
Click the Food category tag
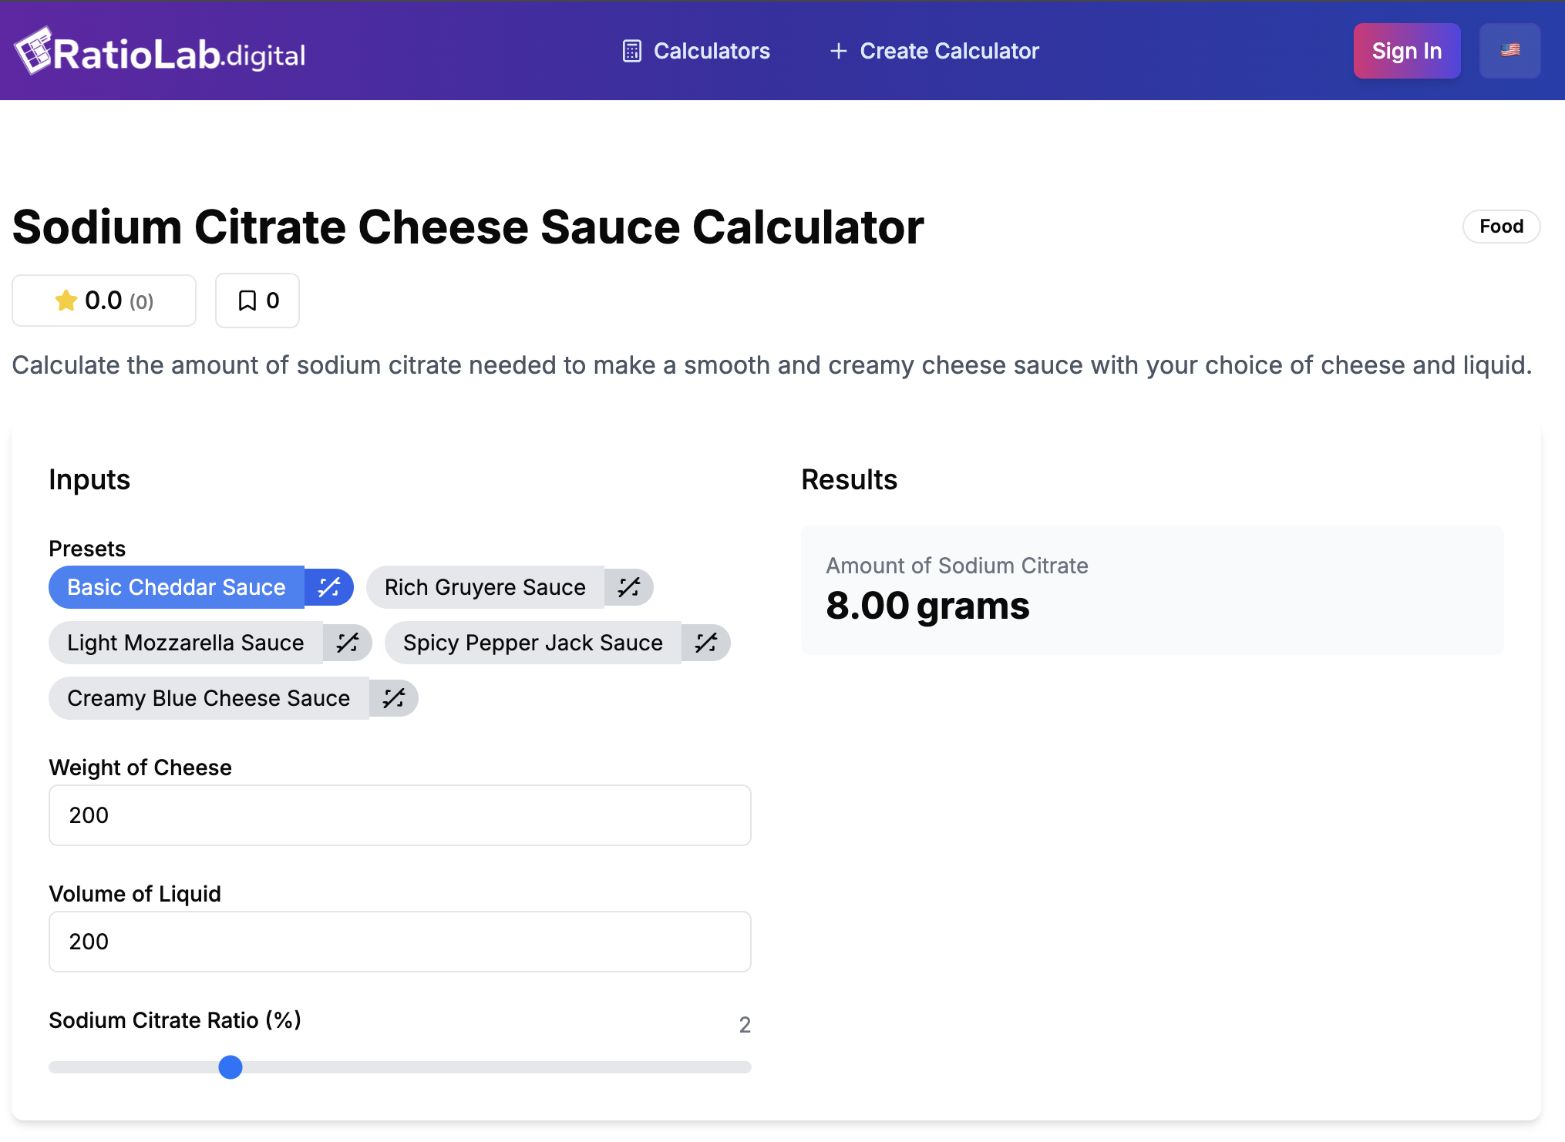click(1501, 227)
